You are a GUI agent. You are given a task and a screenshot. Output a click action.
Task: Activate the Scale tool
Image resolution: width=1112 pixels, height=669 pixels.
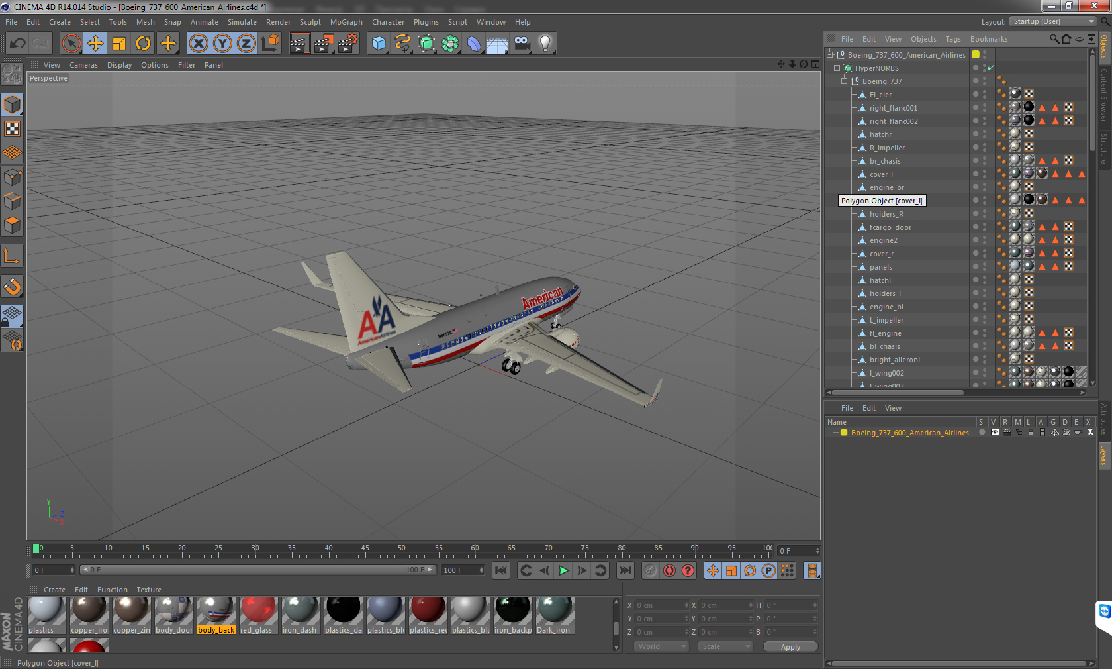119,44
